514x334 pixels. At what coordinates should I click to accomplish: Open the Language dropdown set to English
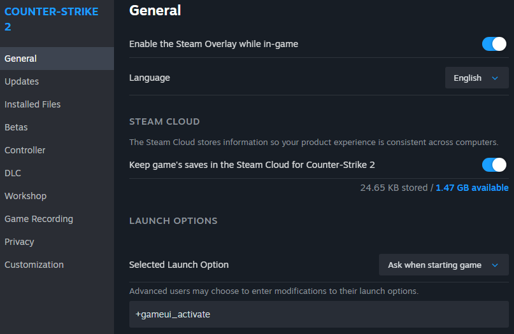coord(476,78)
